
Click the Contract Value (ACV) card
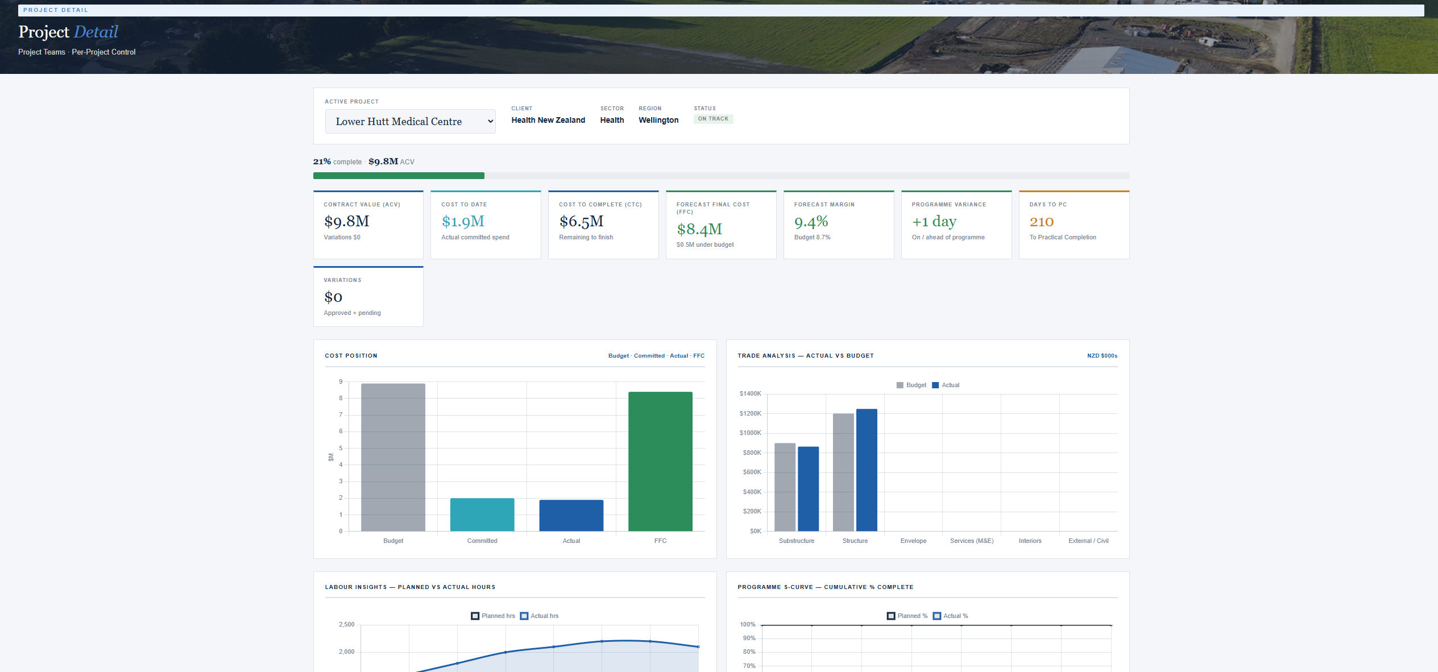tap(368, 225)
